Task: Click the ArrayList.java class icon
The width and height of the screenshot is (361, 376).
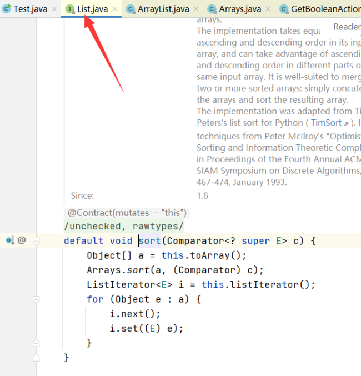Action: point(131,9)
